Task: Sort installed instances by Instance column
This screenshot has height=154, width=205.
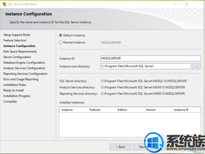Action: click(x=73, y=110)
